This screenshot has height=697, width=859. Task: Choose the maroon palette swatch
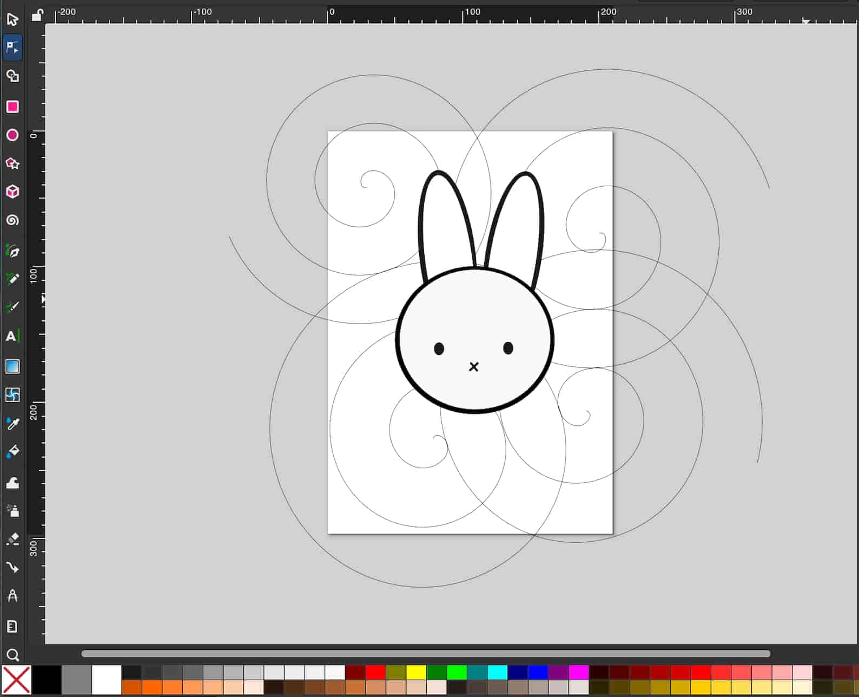tap(355, 673)
